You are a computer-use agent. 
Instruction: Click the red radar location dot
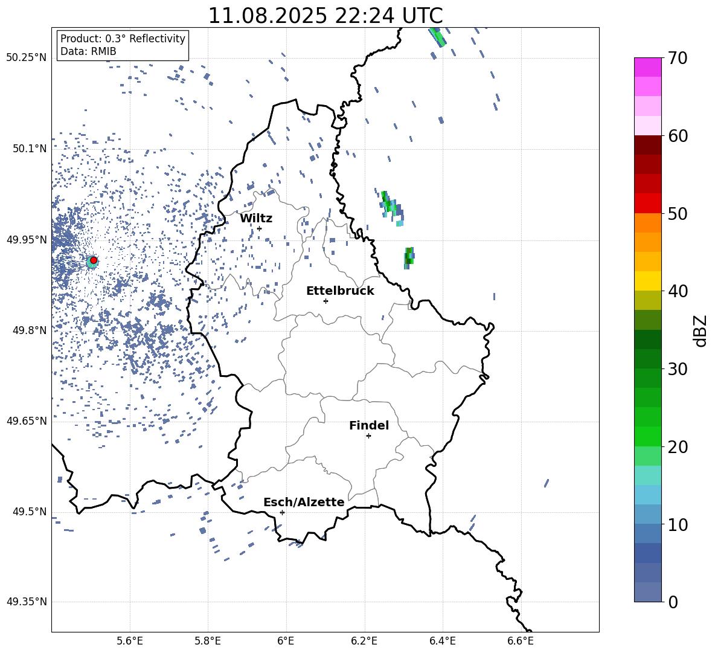pyautogui.click(x=94, y=260)
